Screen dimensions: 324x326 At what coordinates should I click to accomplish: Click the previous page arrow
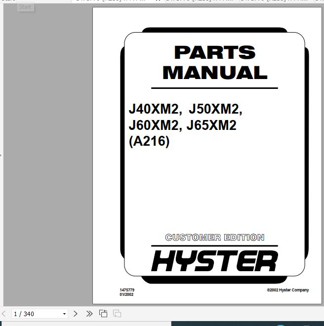click(3, 314)
